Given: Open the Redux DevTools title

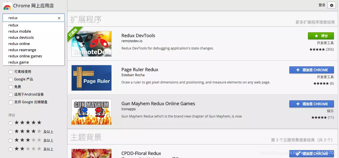Looking at the screenshot, I should (138, 35).
